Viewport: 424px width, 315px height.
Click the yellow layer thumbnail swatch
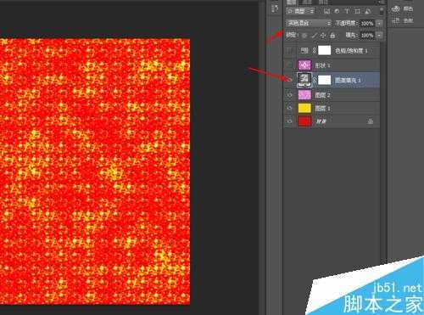[x=304, y=108]
